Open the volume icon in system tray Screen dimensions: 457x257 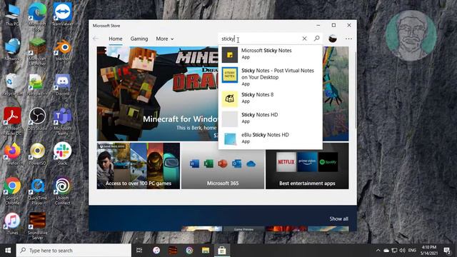403,251
